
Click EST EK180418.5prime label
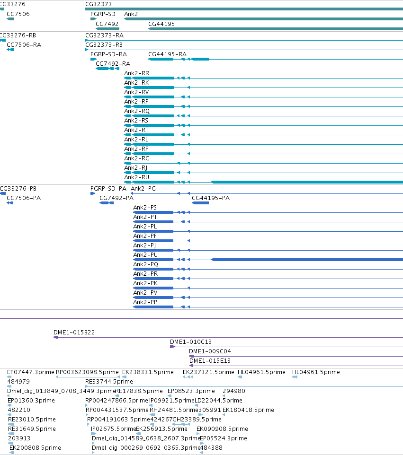[x=248, y=410]
